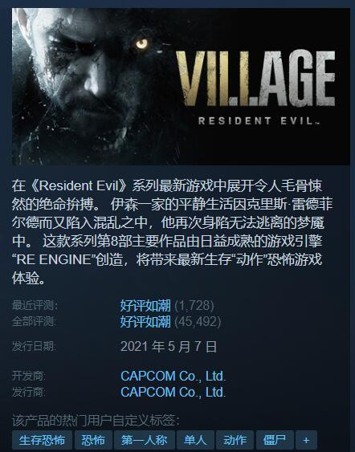Click the 该产品的热门用户自定义标签 heading
Image resolution: width=355 pixels, height=452 pixels.
(96, 421)
